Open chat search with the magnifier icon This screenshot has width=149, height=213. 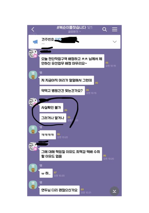(104, 29)
